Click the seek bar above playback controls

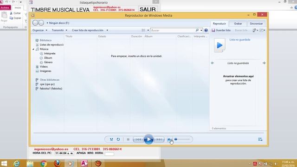(x=148, y=133)
